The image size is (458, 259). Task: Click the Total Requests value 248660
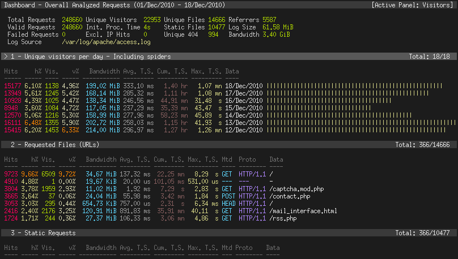pos(72,20)
